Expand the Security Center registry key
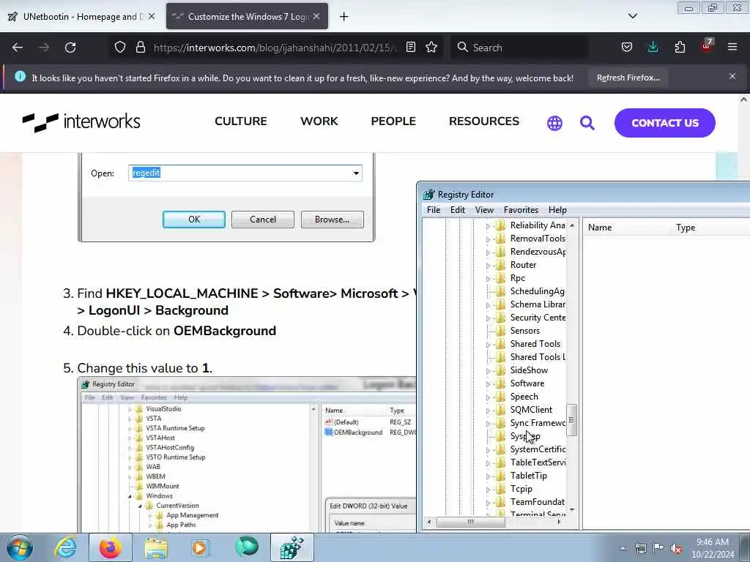Viewport: 750px width, 562px height. (x=488, y=318)
